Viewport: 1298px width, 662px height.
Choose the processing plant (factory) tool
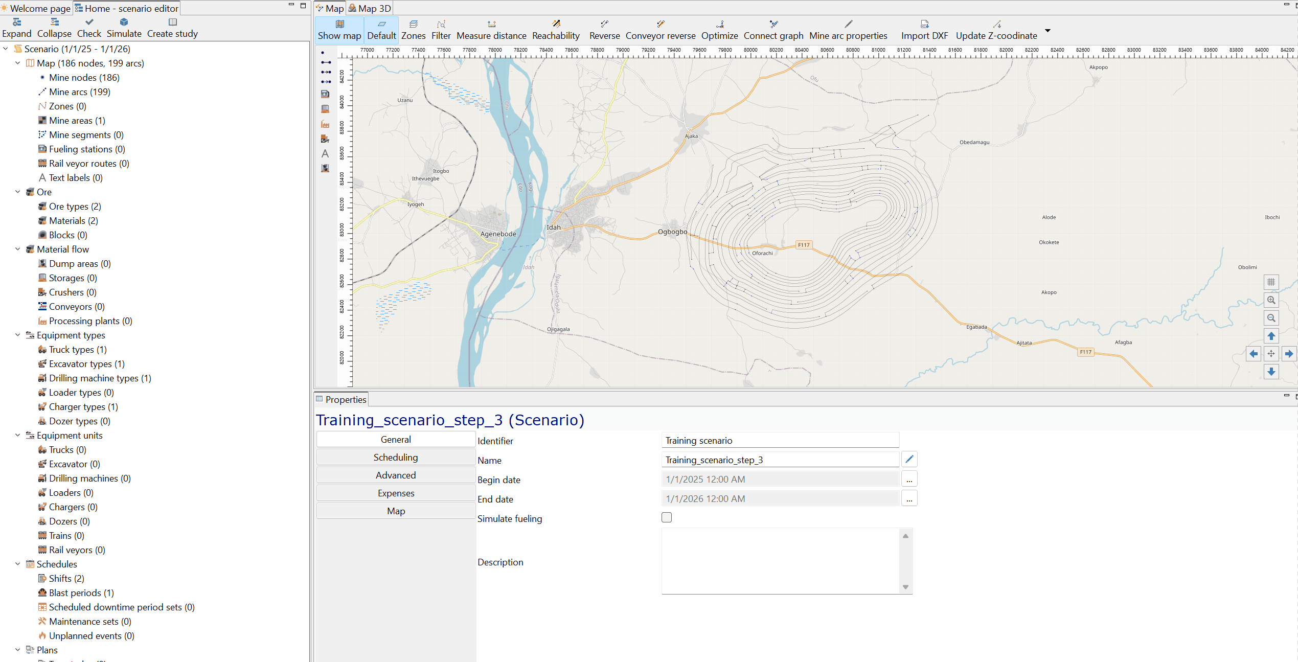pos(325,124)
